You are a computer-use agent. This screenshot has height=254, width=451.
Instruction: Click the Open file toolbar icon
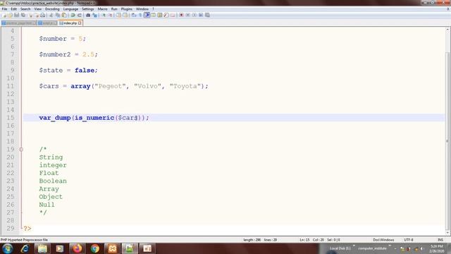pyautogui.click(x=10, y=15)
